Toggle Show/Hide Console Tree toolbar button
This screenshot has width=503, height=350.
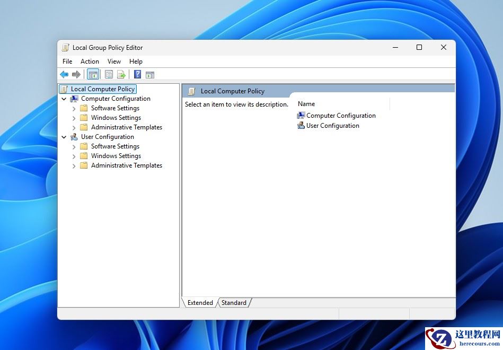point(93,75)
